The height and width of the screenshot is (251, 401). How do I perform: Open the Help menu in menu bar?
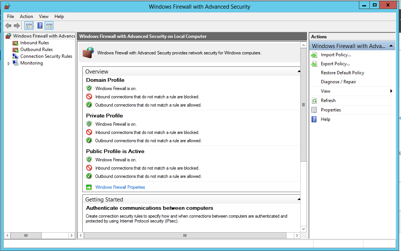[59, 17]
